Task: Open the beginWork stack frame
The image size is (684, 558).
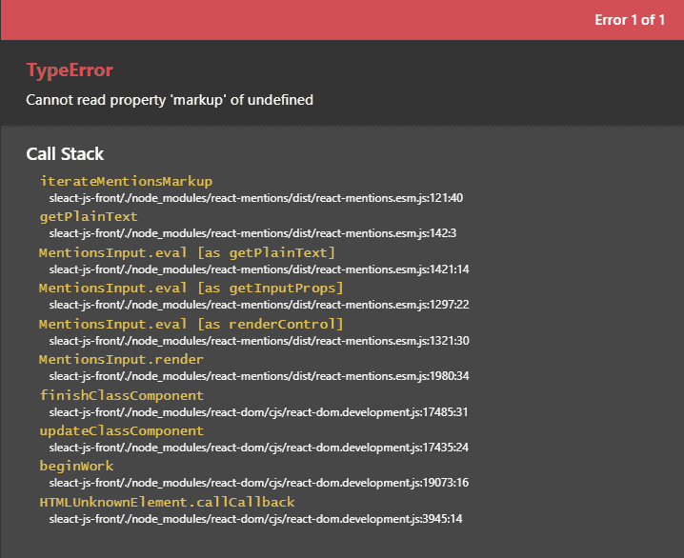Action: tap(76, 466)
